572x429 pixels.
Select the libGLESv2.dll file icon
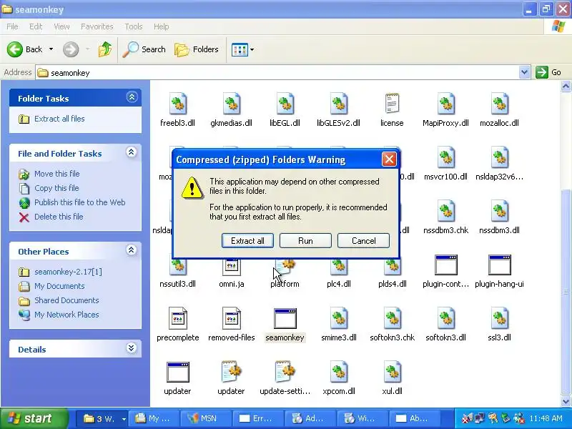point(338,104)
